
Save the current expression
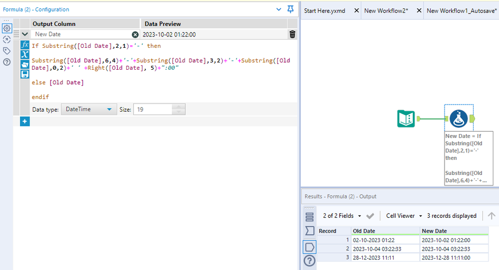[25, 74]
